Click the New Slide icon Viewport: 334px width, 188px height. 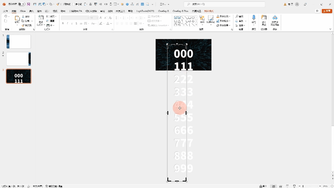[x=41, y=19]
